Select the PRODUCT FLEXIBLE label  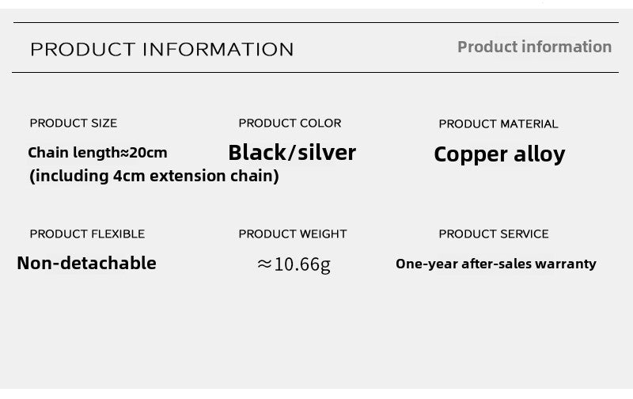[x=87, y=234]
